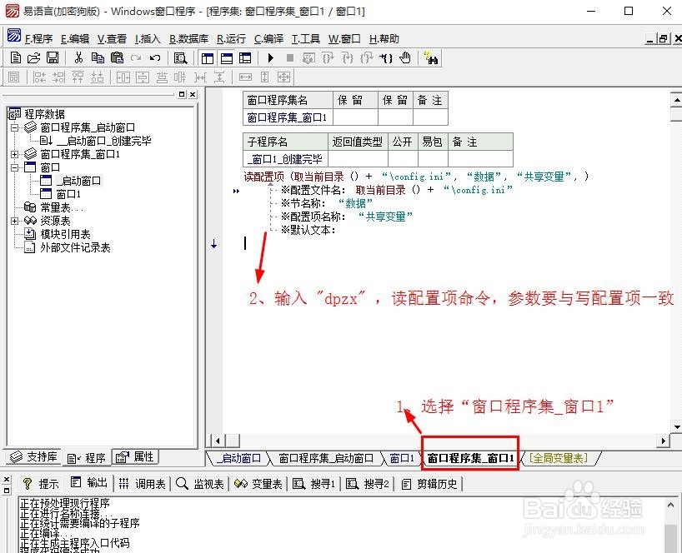Click the step-into debug braces icon
This screenshot has height=553, width=682.
pos(347,57)
